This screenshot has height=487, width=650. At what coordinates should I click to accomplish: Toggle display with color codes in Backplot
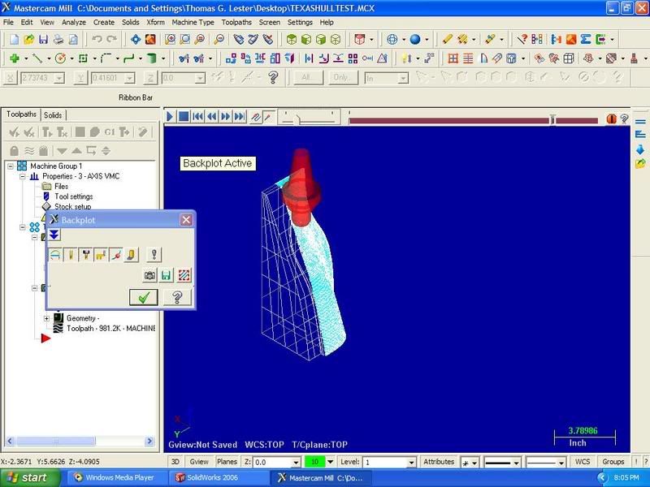point(55,254)
